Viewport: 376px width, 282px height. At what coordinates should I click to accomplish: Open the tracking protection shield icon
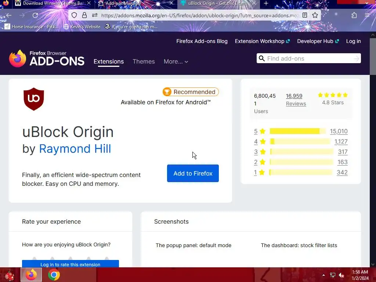(74, 15)
